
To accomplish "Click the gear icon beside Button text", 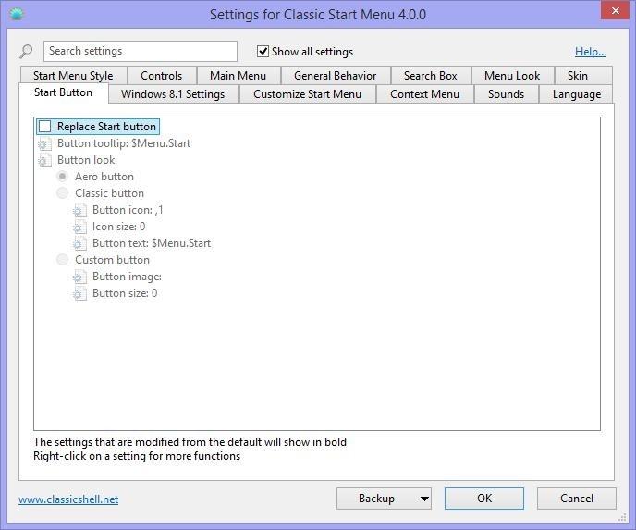I will click(79, 243).
